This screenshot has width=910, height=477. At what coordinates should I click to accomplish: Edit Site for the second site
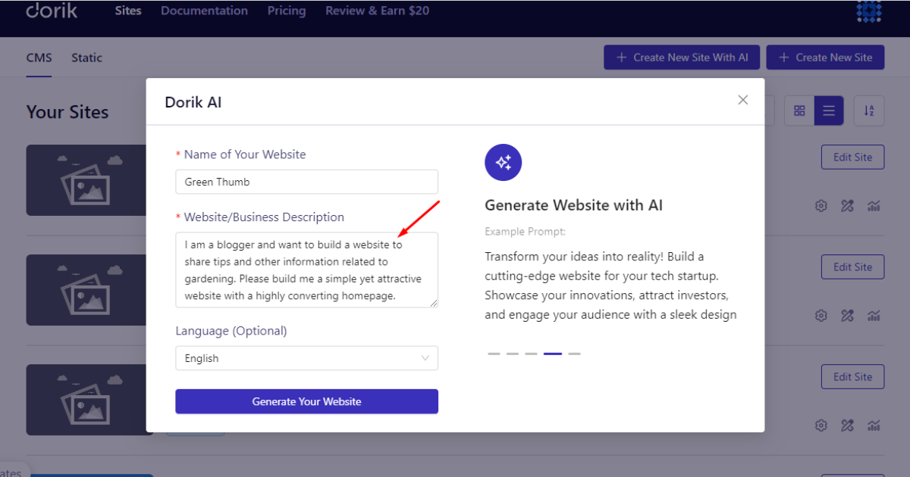pyautogui.click(x=852, y=267)
